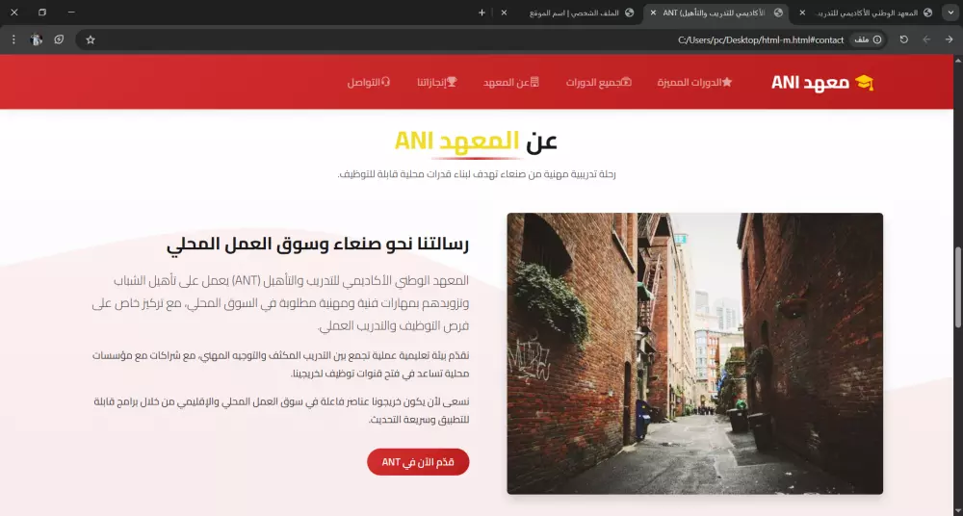Click paragraph starting المعهد الوطني الأكاديمي للتدريب والتأهيل
Viewport: 963px width, 516px height.
pos(280,303)
